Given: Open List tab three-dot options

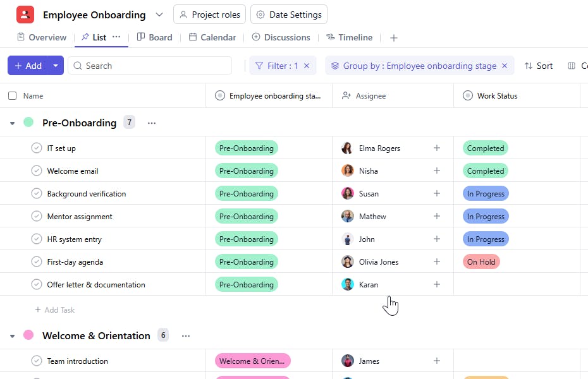Looking at the screenshot, I should point(116,37).
